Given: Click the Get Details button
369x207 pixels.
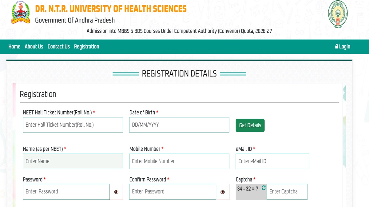Looking at the screenshot, I should point(250,125).
